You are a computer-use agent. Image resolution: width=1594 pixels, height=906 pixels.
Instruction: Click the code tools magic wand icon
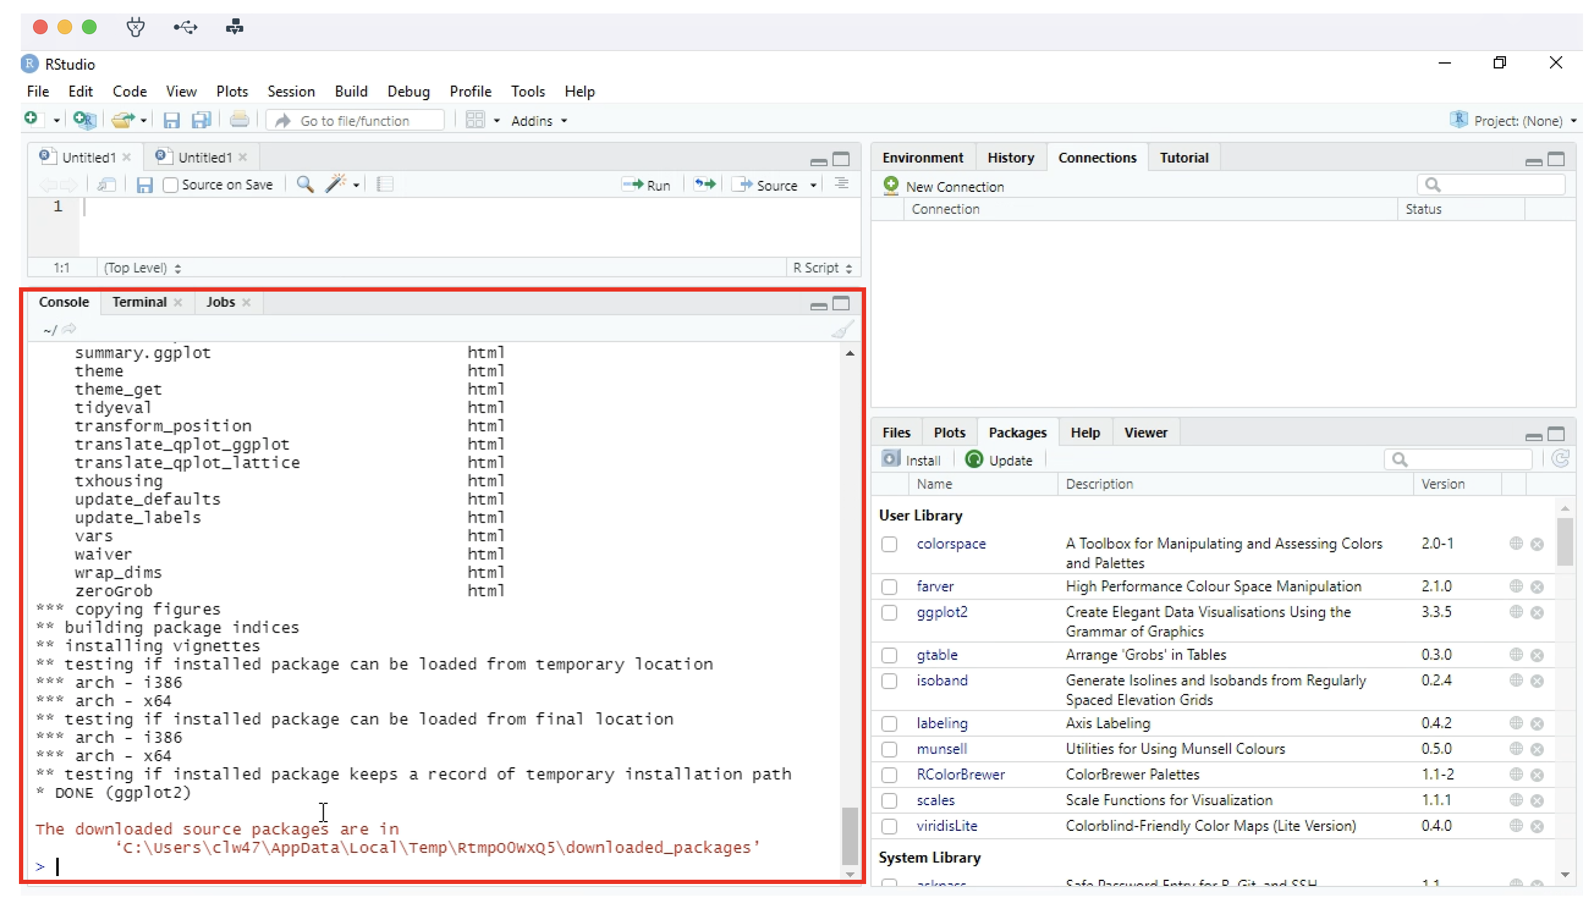pos(335,184)
